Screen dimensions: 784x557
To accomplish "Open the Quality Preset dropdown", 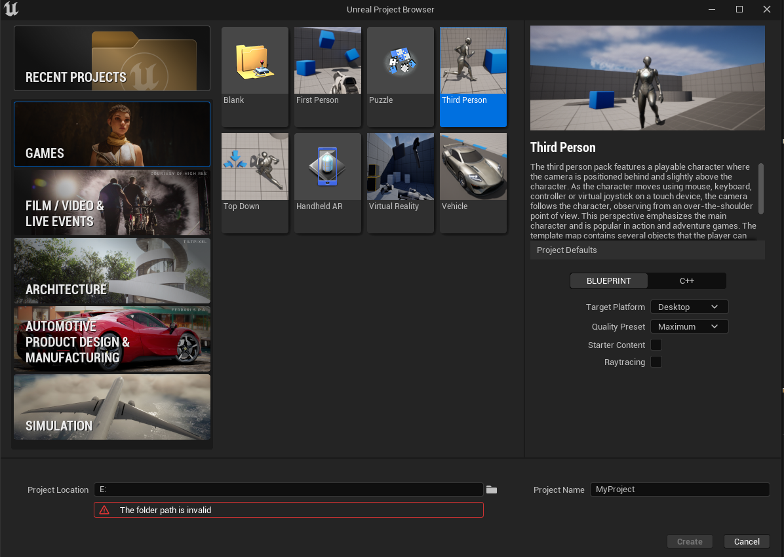I will click(689, 326).
